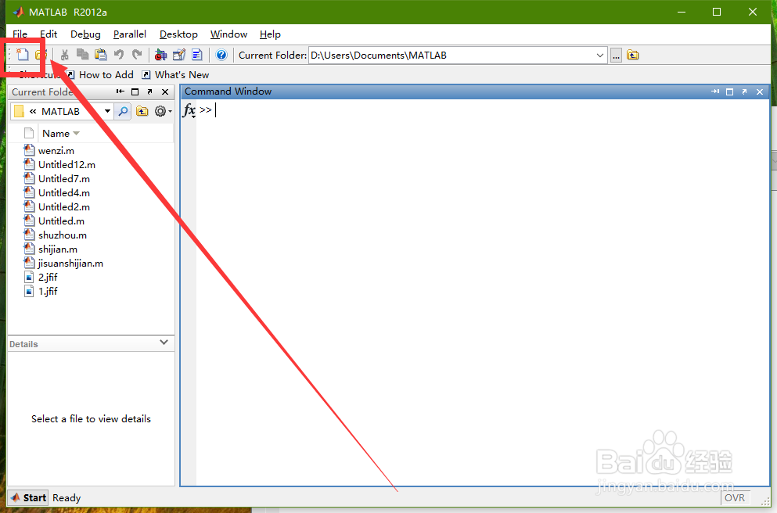Redo the last undone action

[137, 55]
